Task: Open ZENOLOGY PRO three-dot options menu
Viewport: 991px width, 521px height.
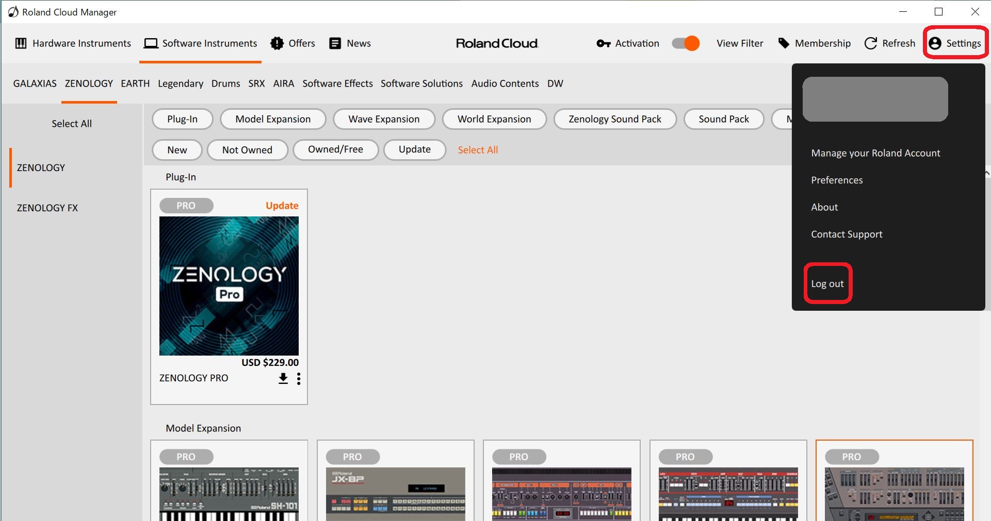Action: [299, 379]
